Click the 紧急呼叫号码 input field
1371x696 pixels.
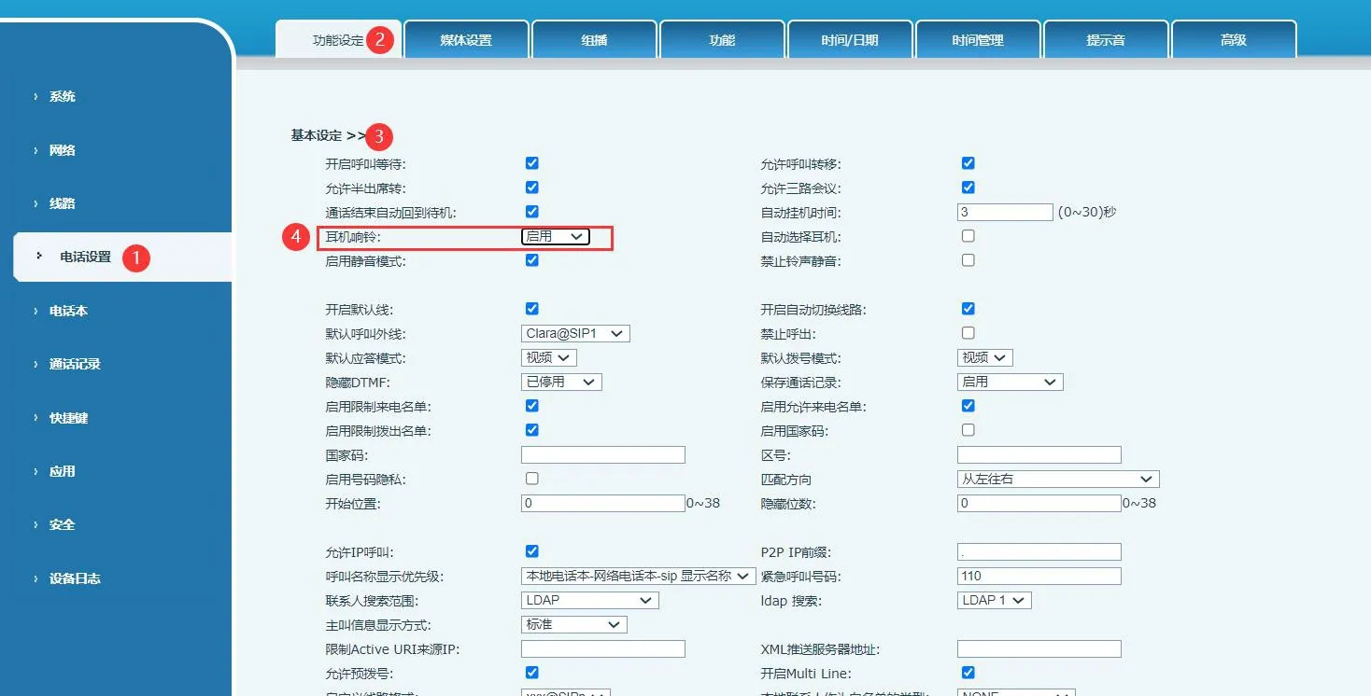[1038, 576]
